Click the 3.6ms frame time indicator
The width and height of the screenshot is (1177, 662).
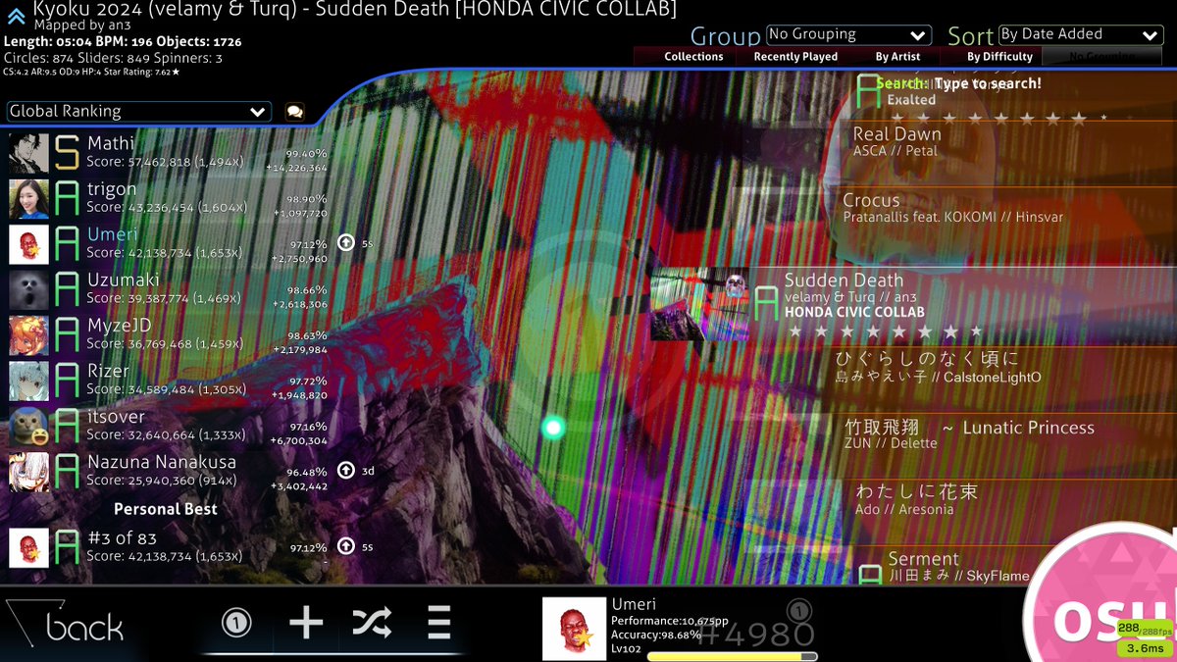tap(1145, 648)
